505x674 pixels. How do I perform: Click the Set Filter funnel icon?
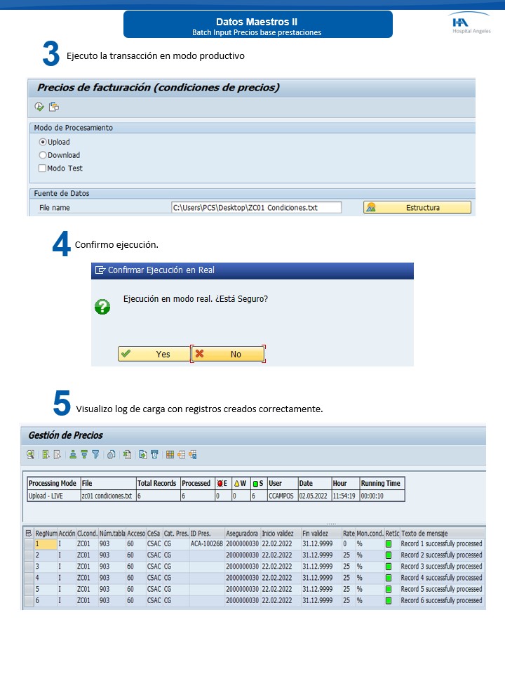95,454
